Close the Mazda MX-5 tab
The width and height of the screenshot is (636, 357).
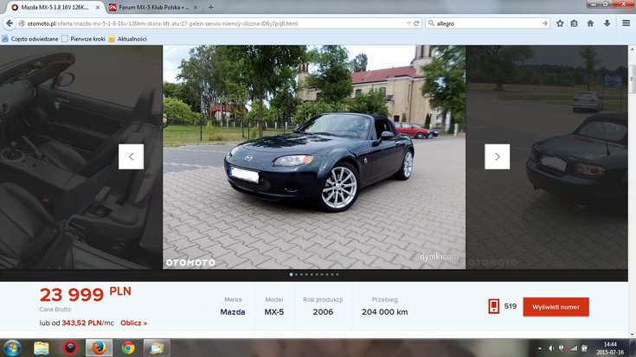[97, 7]
